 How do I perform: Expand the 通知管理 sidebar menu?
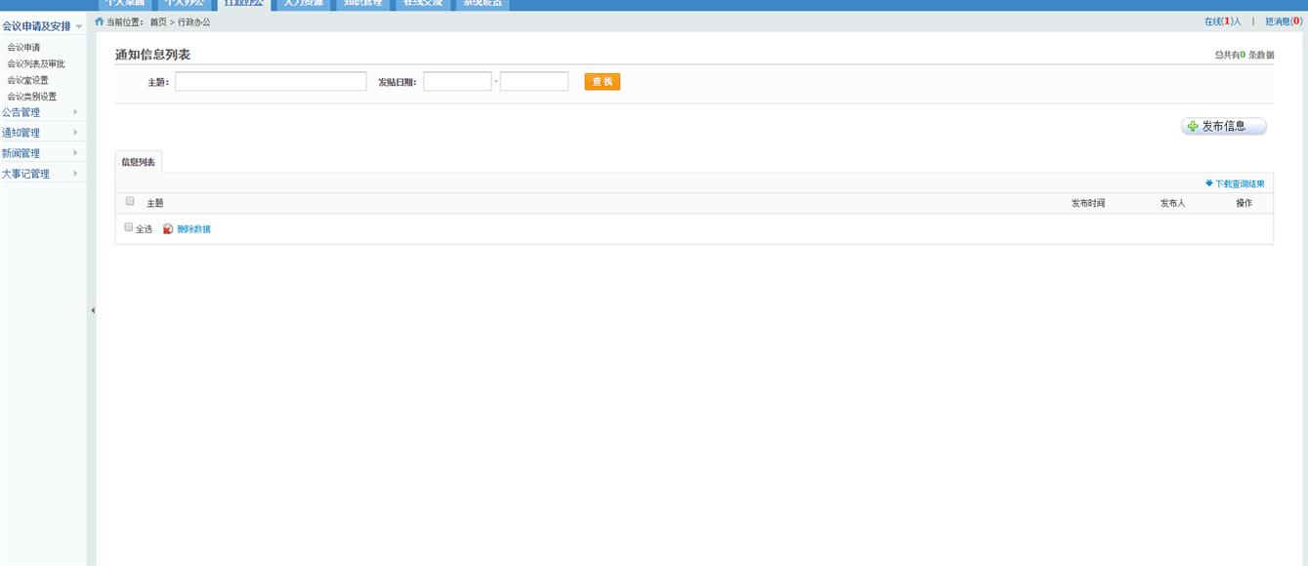click(x=39, y=133)
